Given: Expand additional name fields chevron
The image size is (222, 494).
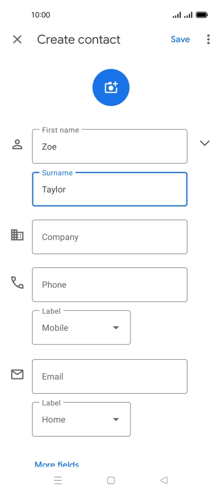Looking at the screenshot, I should pos(204,143).
